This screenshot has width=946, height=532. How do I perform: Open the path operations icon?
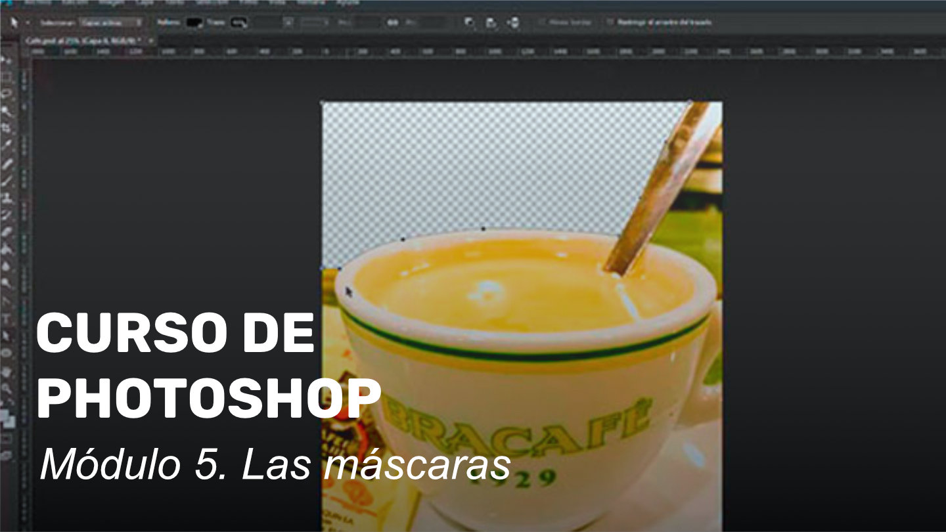coord(468,22)
